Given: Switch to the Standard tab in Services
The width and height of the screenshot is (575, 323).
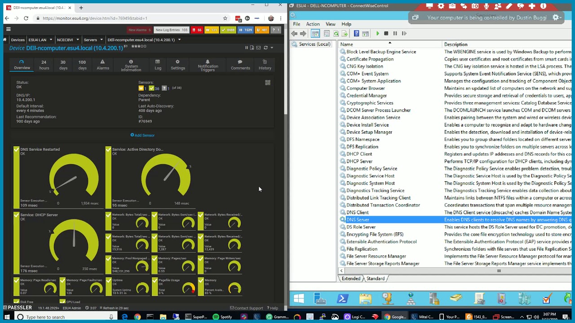Looking at the screenshot, I should pyautogui.click(x=376, y=279).
